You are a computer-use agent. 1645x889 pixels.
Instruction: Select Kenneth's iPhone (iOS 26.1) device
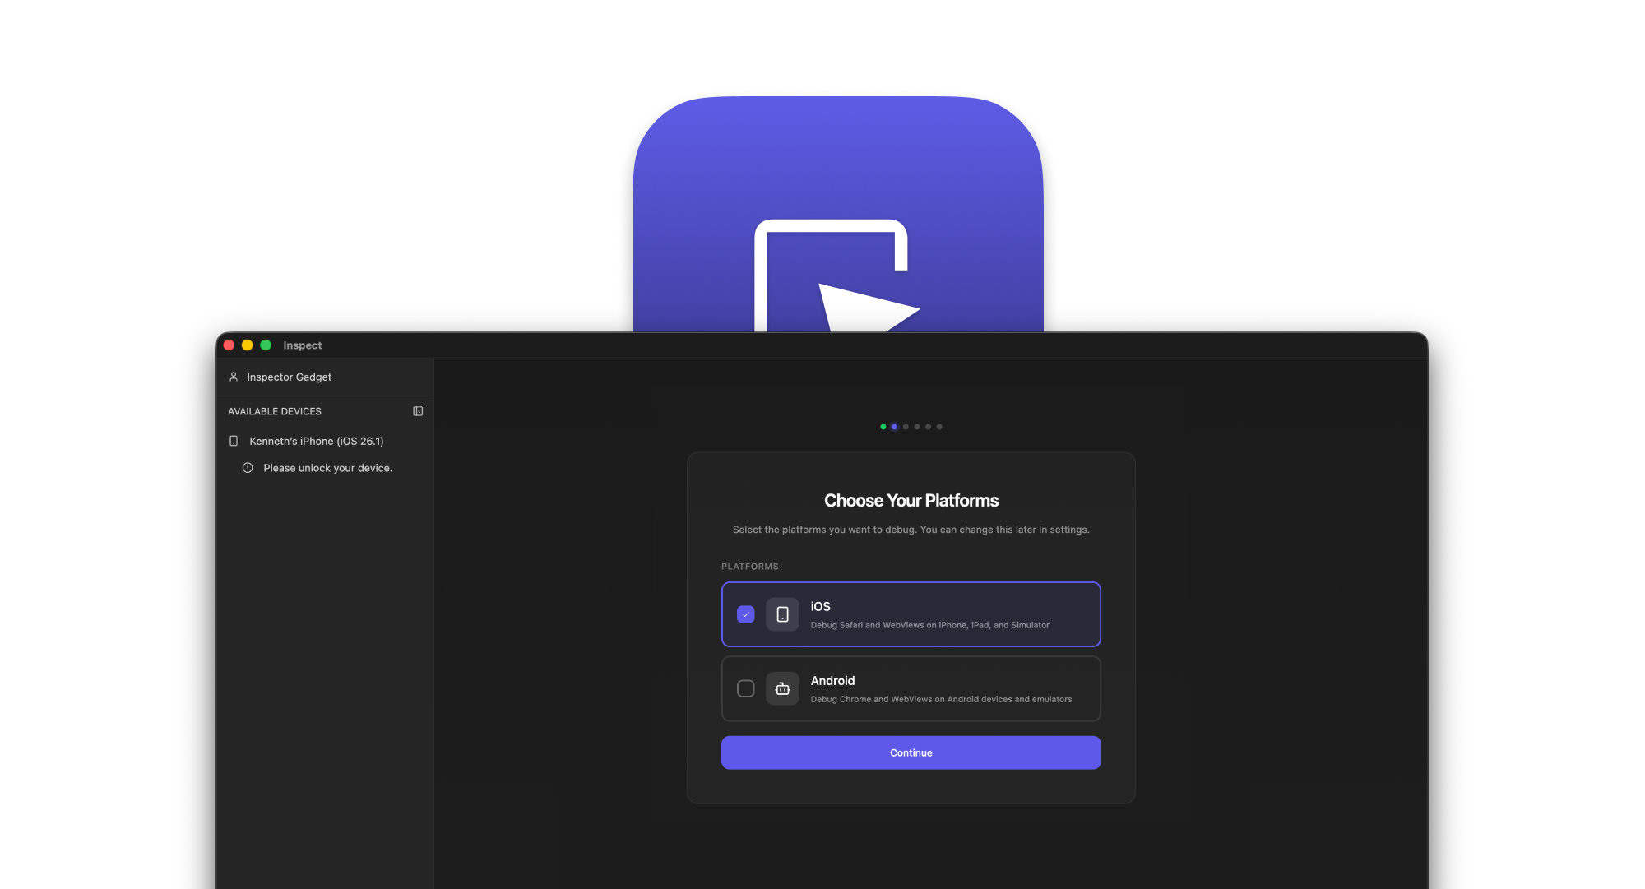click(x=317, y=441)
